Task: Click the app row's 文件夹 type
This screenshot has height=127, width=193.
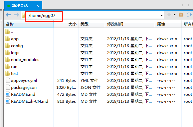Action: tap(87, 39)
